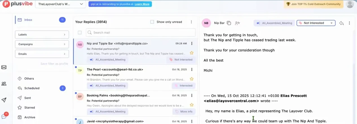Screen dimensions: 357x124
Task: Expand the Campaigns filter
Action: coord(42,44)
